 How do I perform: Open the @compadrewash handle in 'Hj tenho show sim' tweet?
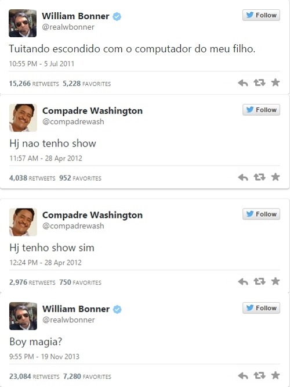coord(73,226)
